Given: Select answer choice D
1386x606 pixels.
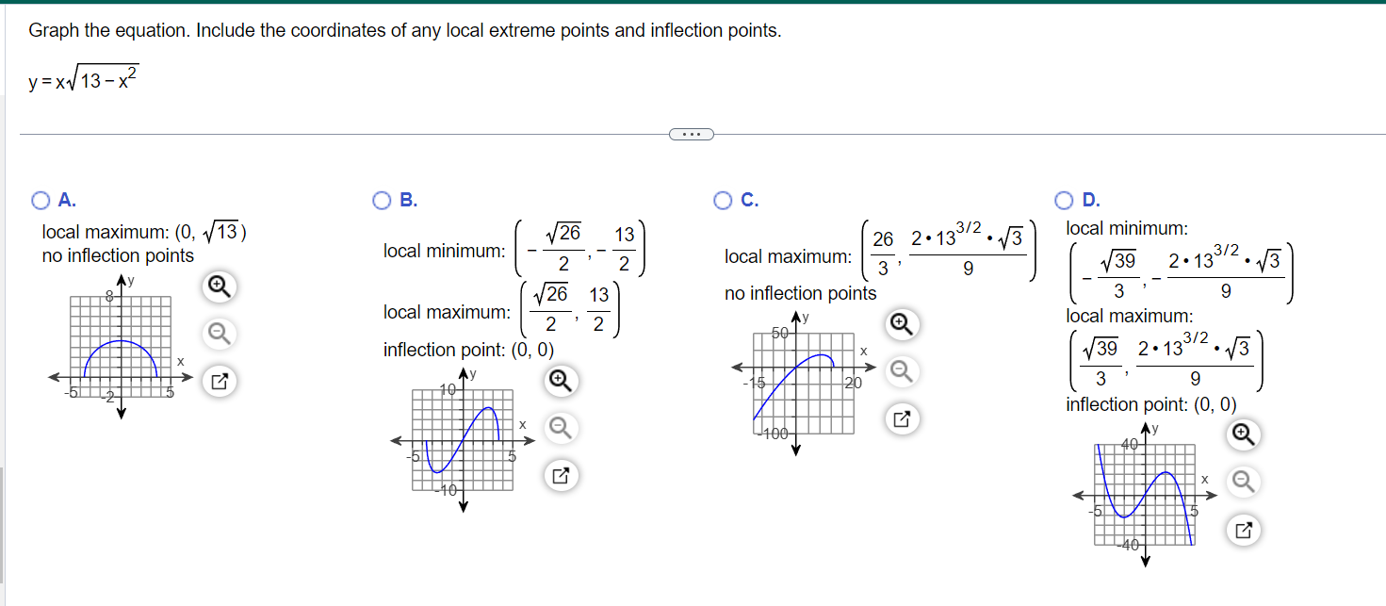Looking at the screenshot, I should [1062, 200].
